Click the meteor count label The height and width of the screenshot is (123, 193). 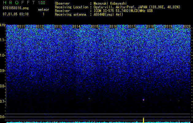pyautogui.click(x=44, y=10)
